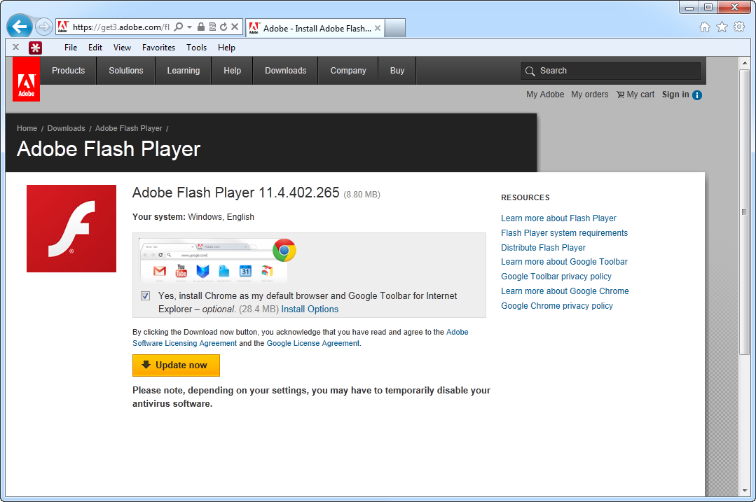Open the View menu
The height and width of the screenshot is (502, 756).
[x=122, y=48]
